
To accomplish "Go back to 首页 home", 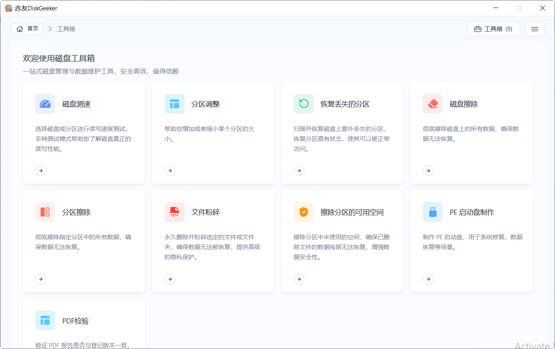I will (27, 29).
